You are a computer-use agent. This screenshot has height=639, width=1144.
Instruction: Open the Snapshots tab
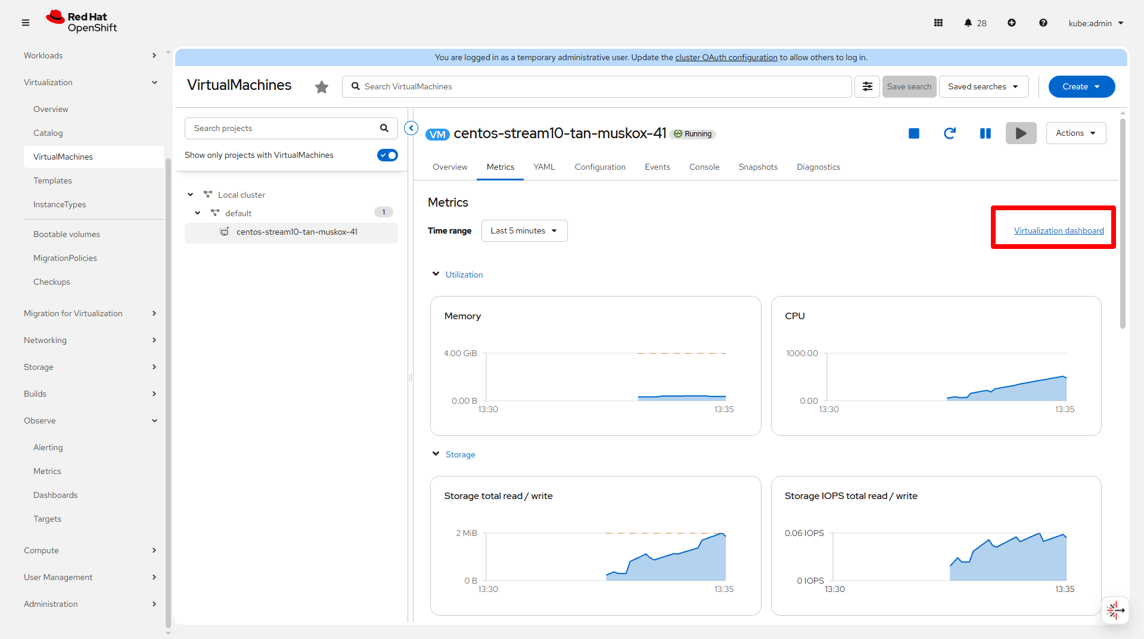point(758,167)
